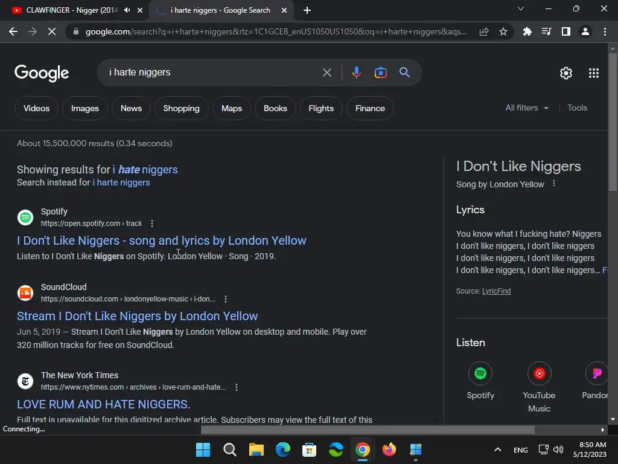Open the New York Times result's three-dot menu
The width and height of the screenshot is (618, 464).
point(237,387)
